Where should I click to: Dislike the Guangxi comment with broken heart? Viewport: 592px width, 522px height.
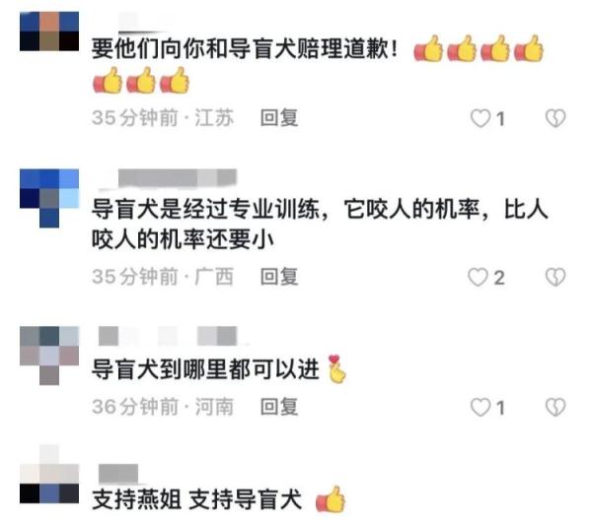(x=555, y=278)
